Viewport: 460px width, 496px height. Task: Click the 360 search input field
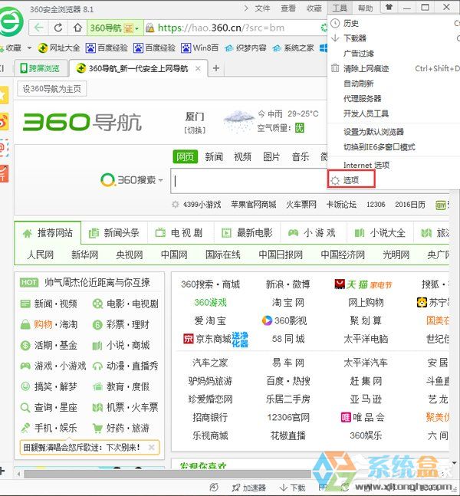pos(249,181)
